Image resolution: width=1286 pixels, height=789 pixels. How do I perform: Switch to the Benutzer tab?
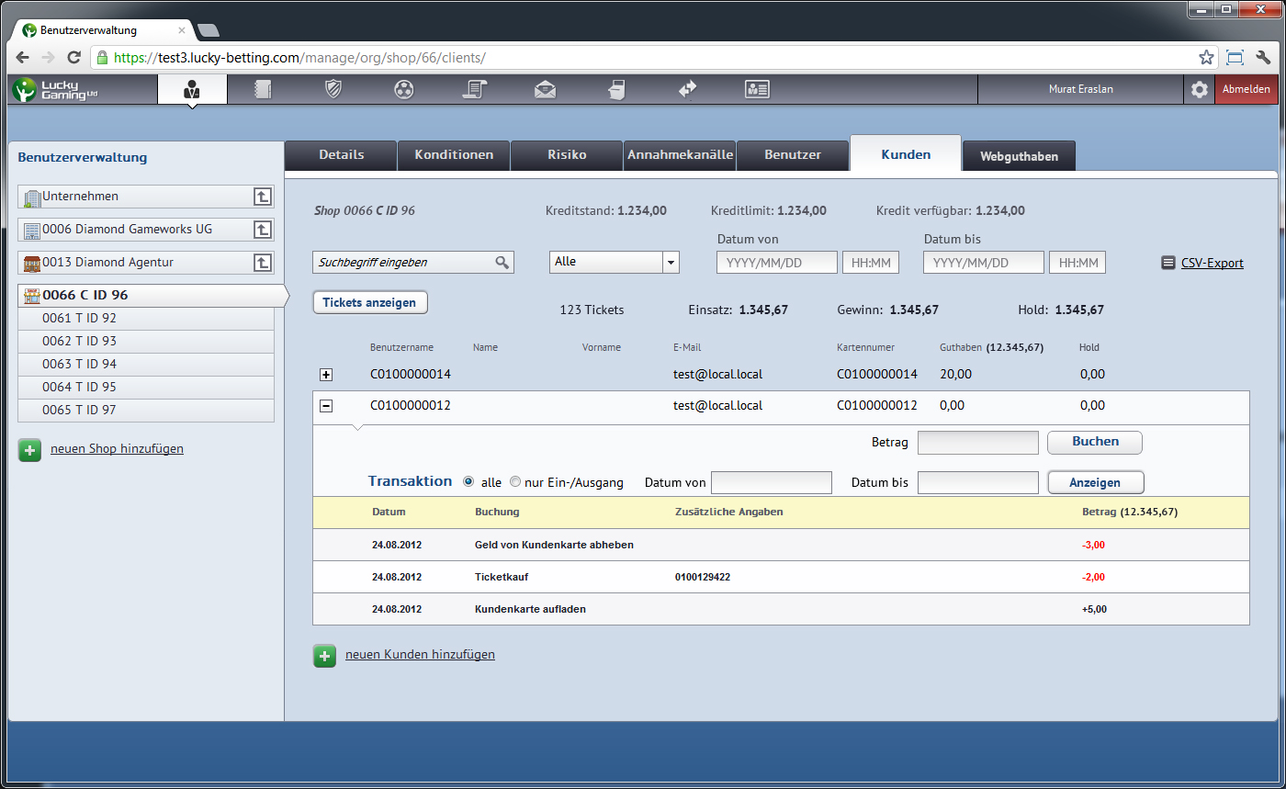point(793,154)
